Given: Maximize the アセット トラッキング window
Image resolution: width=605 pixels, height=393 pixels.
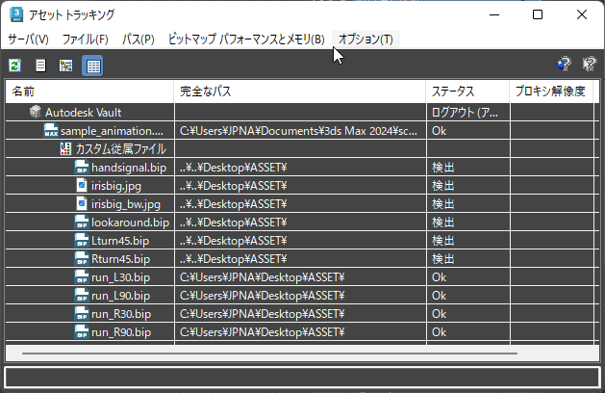Looking at the screenshot, I should [538, 14].
